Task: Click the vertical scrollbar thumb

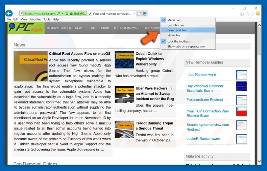Action: pyautogui.click(x=259, y=41)
